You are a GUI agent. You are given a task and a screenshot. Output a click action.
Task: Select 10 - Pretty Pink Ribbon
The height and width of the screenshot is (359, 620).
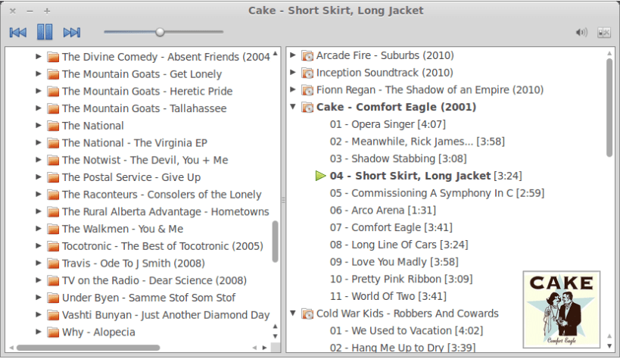(x=401, y=279)
